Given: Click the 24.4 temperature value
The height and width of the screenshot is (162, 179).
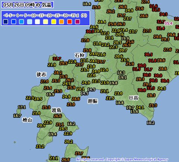Looking at the screenshot, I should (102, 22).
